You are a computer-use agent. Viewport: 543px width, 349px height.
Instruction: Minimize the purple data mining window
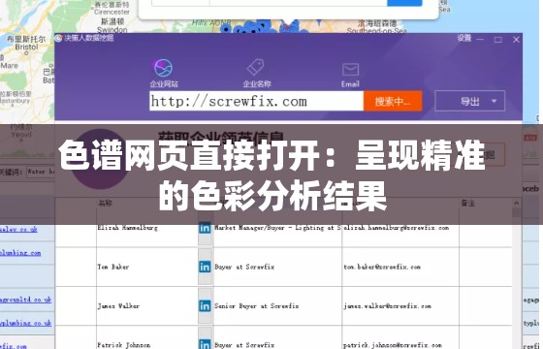click(480, 40)
